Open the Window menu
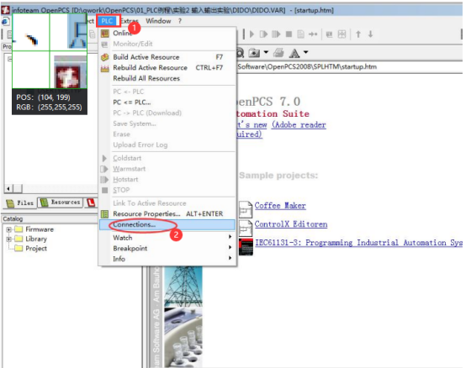Screen dimensions: 466x368 [x=158, y=21]
